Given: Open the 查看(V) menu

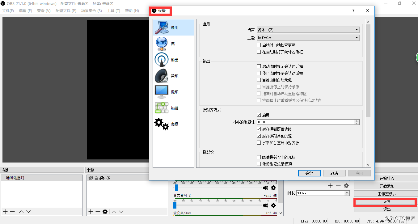Looking at the screenshot, I should (44, 11).
